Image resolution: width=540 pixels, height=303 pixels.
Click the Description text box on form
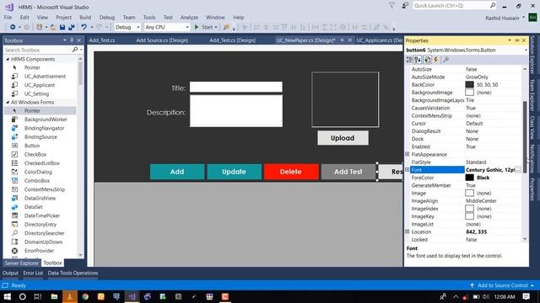click(x=236, y=111)
